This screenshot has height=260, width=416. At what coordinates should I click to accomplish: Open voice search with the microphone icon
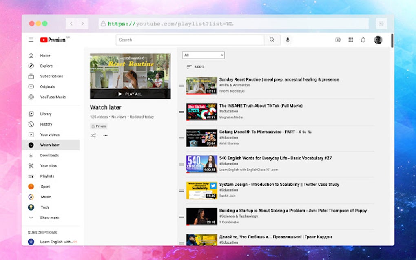click(x=288, y=40)
